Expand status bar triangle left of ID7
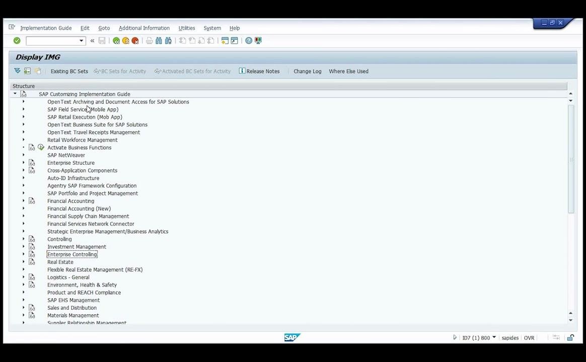The width and height of the screenshot is (586, 362). point(455,337)
